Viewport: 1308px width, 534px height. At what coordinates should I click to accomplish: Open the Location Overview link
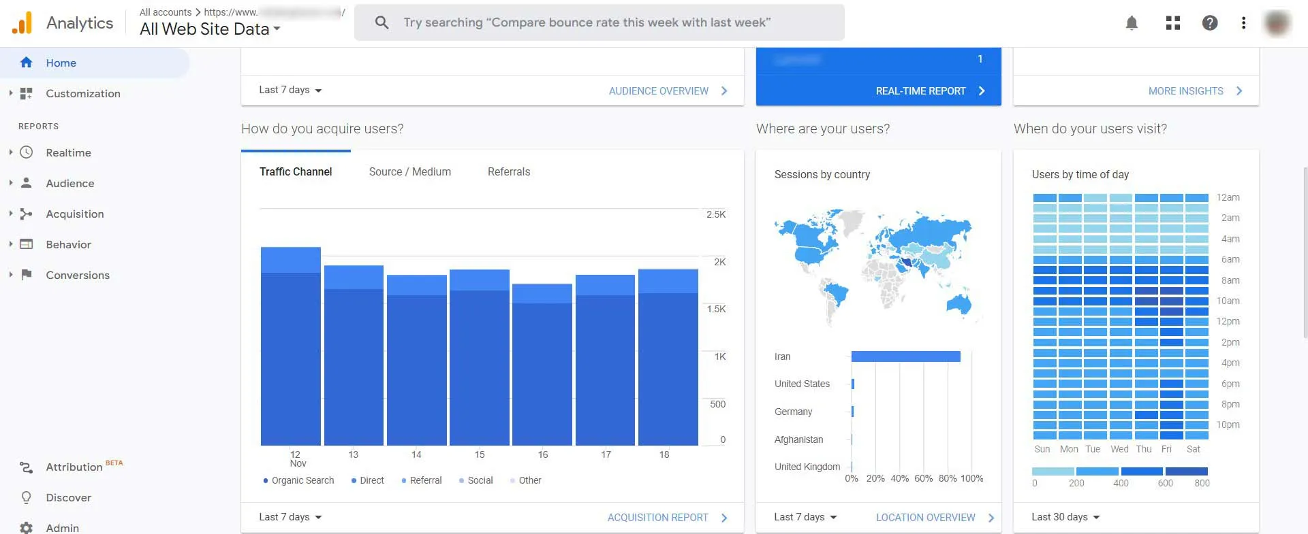point(935,518)
